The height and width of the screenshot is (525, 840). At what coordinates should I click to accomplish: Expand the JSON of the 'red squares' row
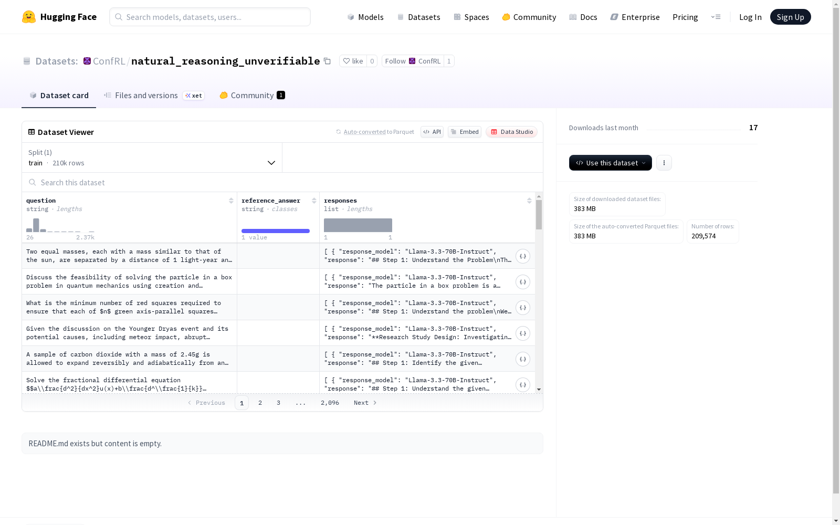523,308
